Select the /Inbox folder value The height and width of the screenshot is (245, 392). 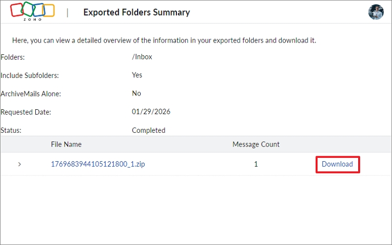(142, 57)
